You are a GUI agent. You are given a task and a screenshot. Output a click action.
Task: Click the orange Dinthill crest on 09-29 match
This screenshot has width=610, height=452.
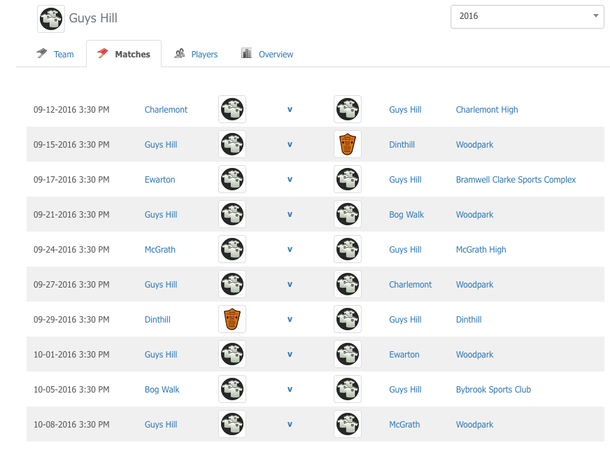[x=232, y=319]
